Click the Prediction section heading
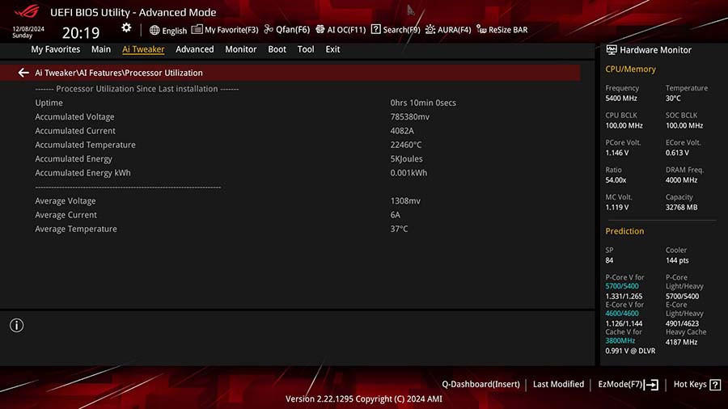Image resolution: width=728 pixels, height=409 pixels. point(624,231)
